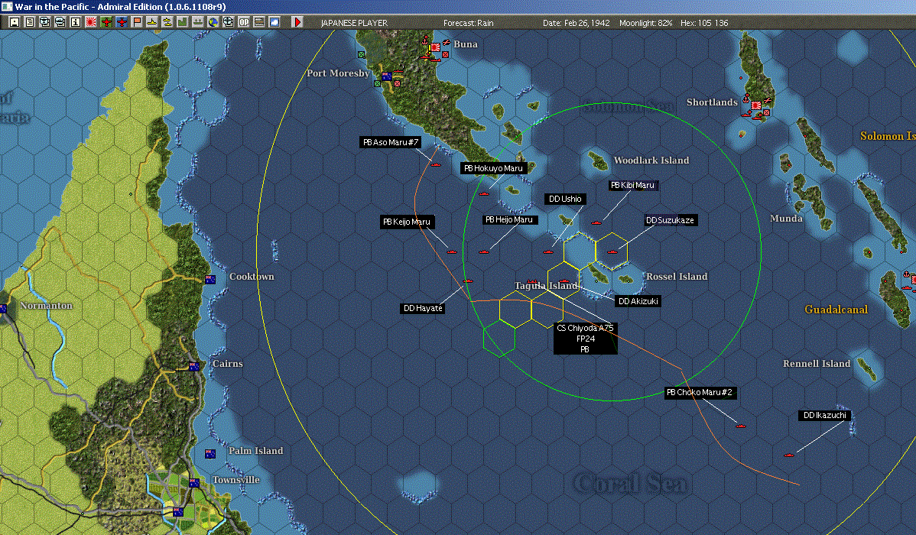
Task: Select red ship marker under PB Aso Maru #7
Action: click(x=435, y=165)
